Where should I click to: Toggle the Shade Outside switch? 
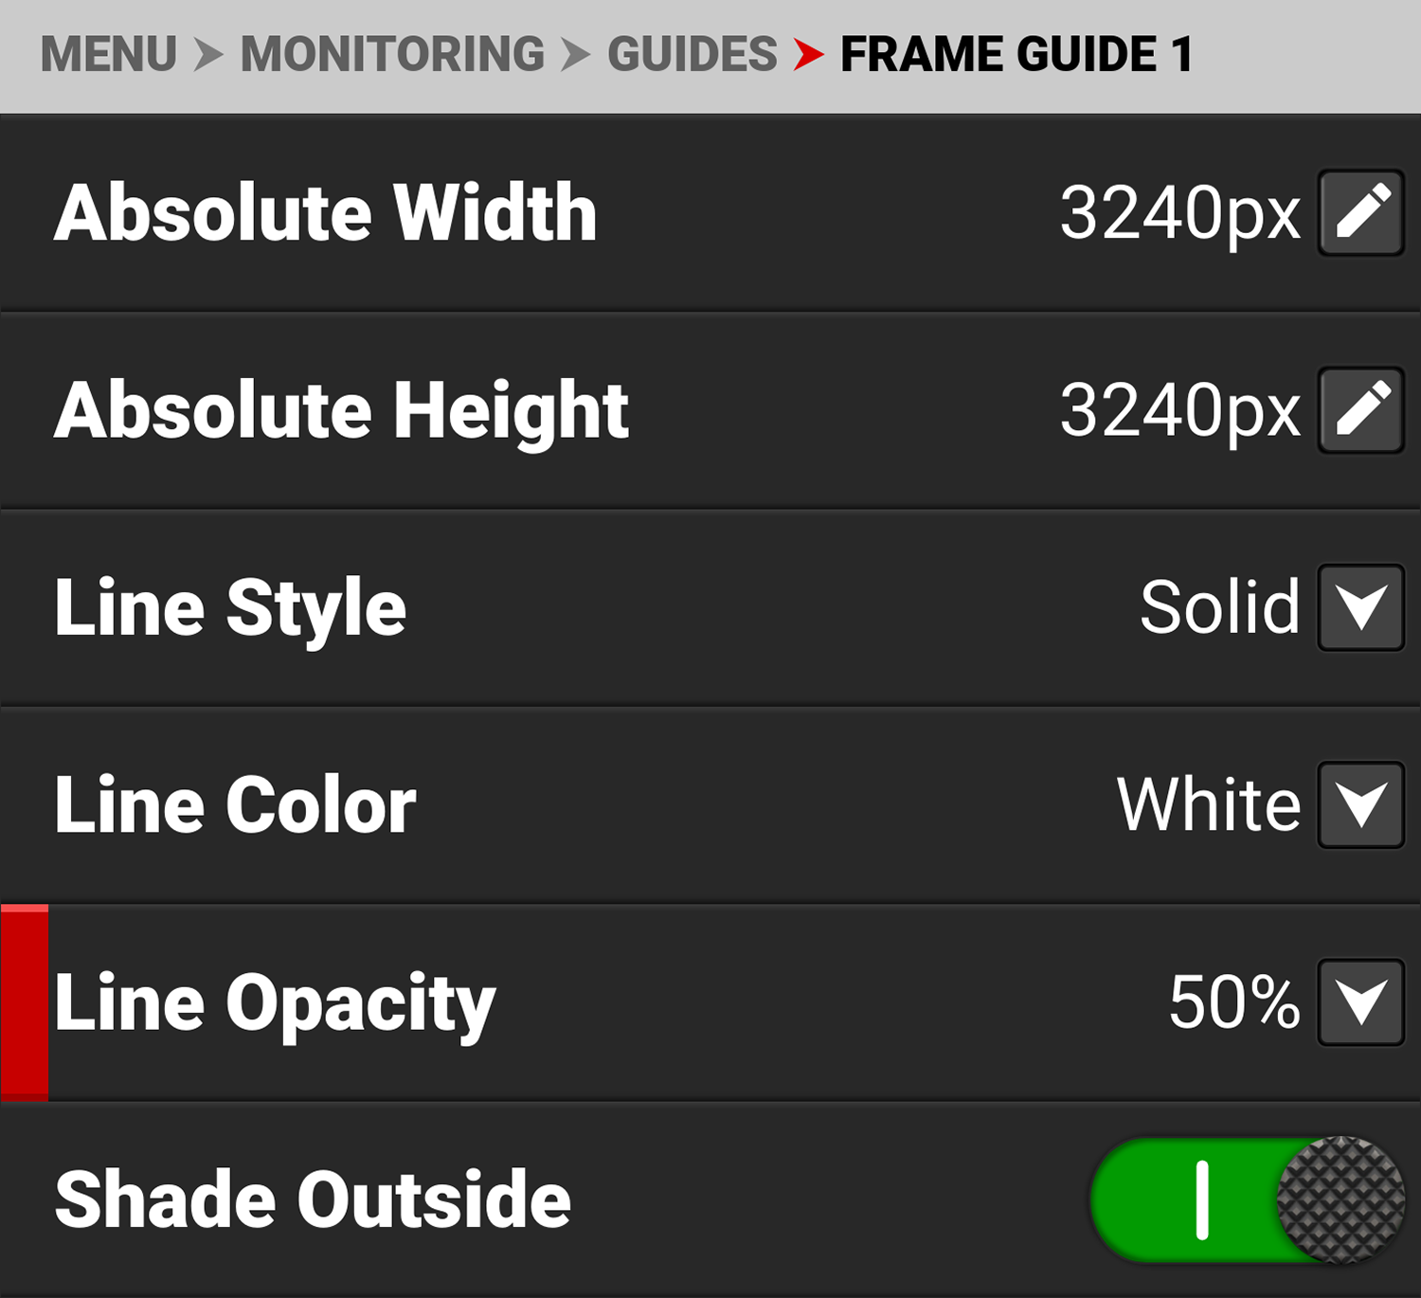(x=1248, y=1199)
